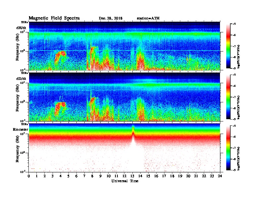Image resolution: width=262 pixels, height=202 pixels.
Task: Click the 13 UT spike in Riometer spectrogram
Action: point(133,133)
